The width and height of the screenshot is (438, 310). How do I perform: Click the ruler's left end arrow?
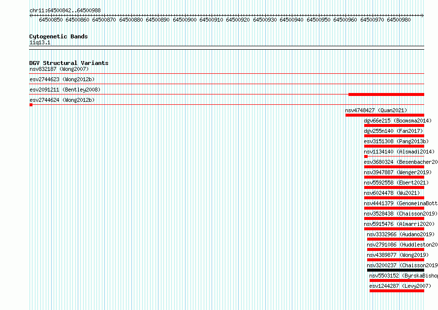[x=31, y=16]
